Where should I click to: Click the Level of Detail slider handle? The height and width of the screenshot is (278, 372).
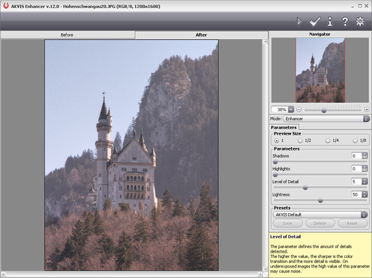pyautogui.click(x=306, y=188)
